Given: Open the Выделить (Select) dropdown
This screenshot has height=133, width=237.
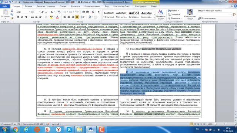Looking at the screenshot, I should click(x=175, y=18).
